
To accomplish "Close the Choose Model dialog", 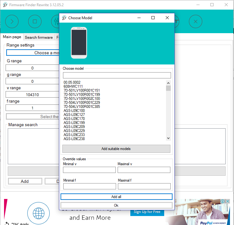I will tap(167, 18).
